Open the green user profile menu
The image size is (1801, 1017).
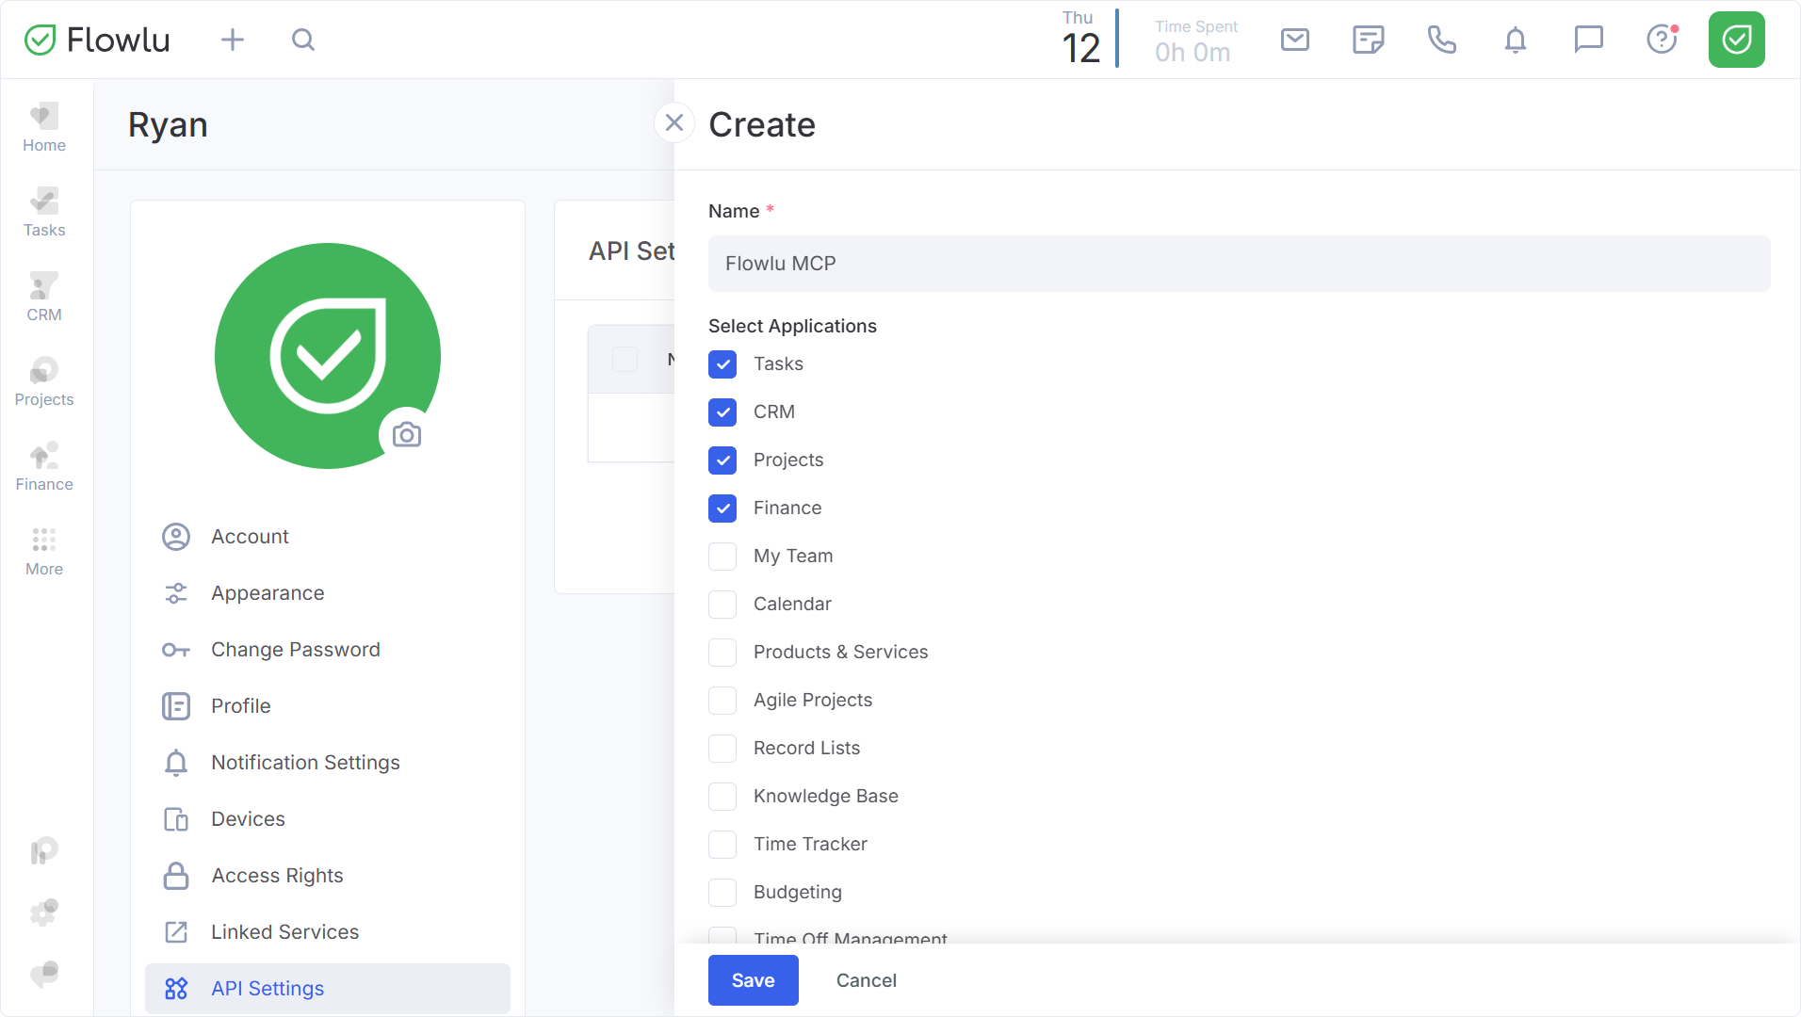point(1736,40)
